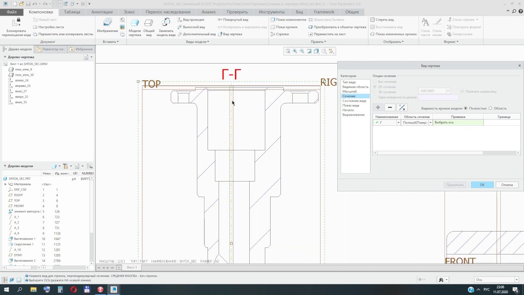Open model tree settings hammer icon
Screen dimensions: 524x295
(65, 166)
